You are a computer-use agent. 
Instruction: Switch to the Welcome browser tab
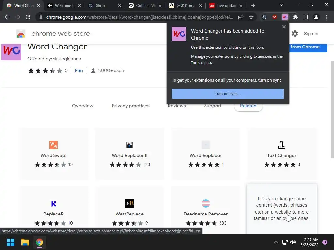pos(64,6)
